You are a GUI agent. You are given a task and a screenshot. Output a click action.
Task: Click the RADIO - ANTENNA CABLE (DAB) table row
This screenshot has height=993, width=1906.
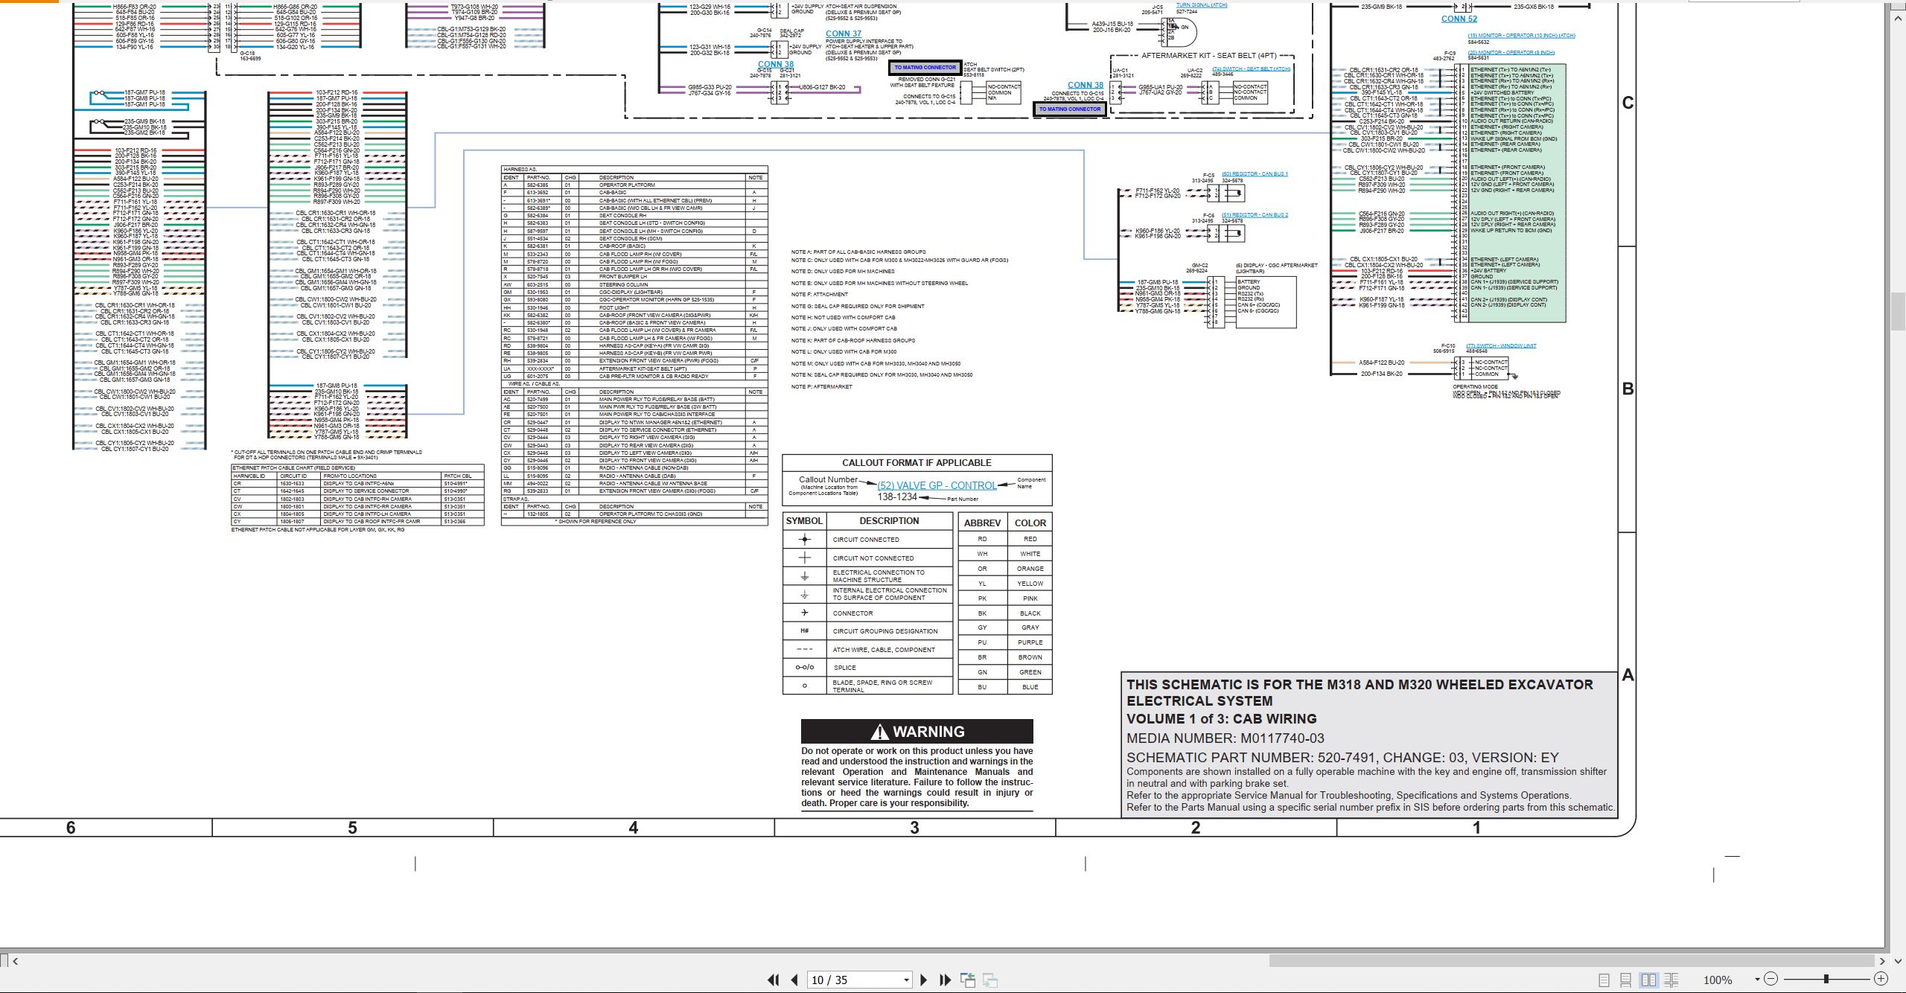click(634, 476)
